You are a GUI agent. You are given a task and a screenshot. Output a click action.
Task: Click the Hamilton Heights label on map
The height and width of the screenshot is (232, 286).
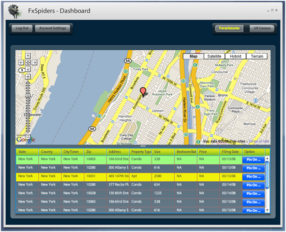point(125,118)
